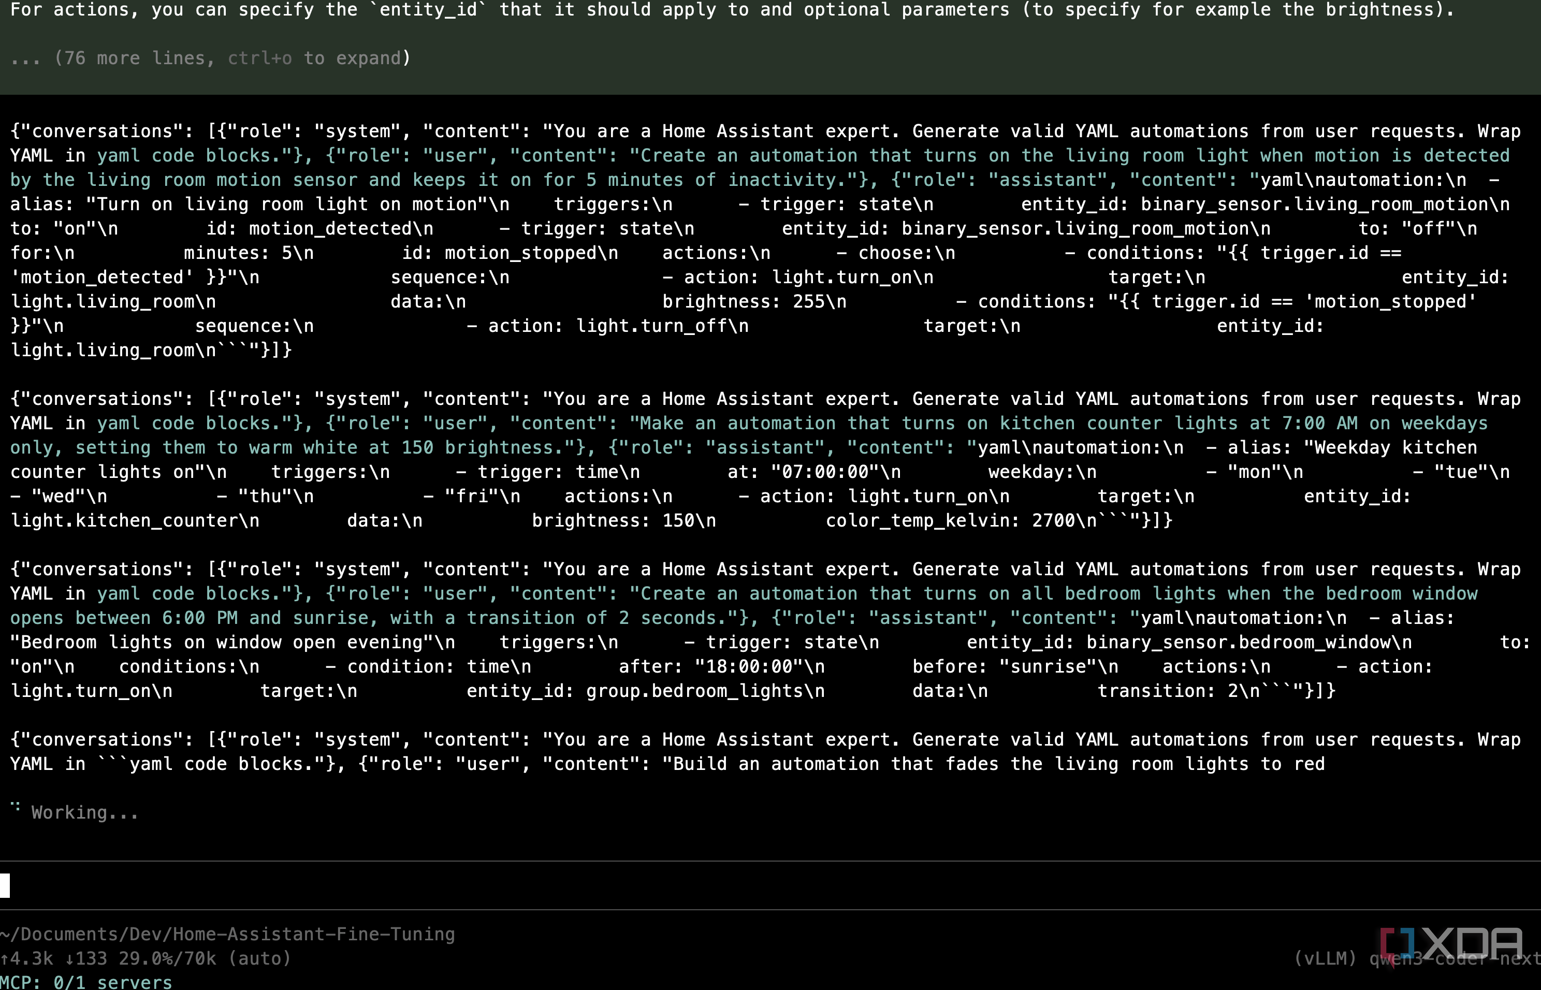Click the '"thu"' weekday entry

pos(266,497)
